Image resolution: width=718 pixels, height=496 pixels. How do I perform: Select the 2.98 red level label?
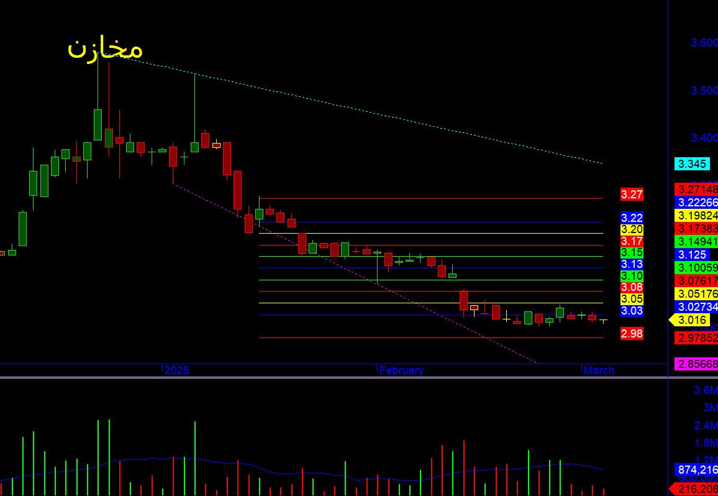(632, 334)
